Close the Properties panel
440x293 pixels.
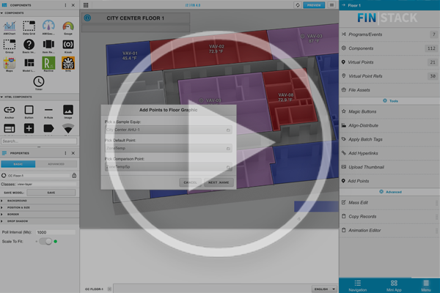(73, 153)
